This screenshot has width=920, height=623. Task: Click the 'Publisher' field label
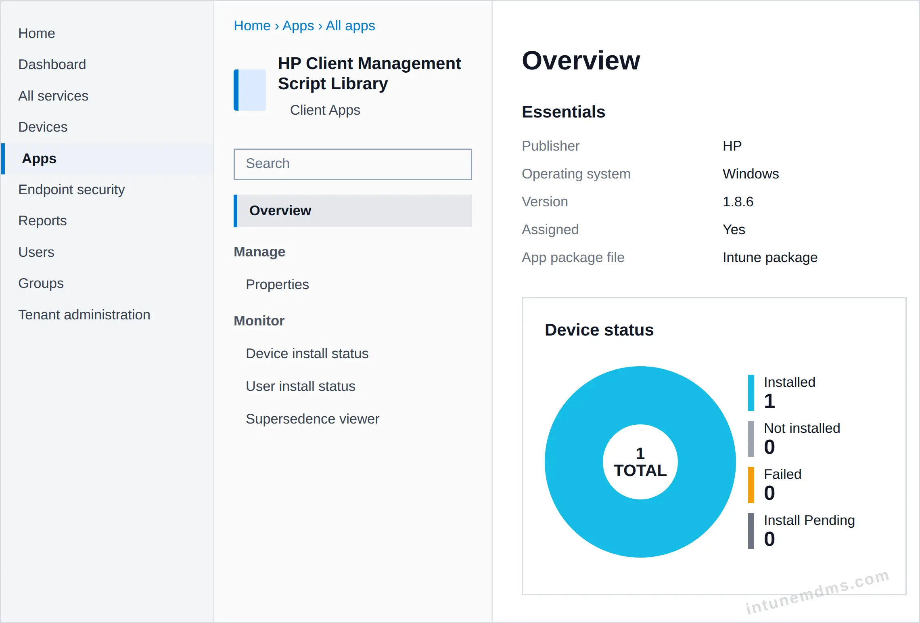[550, 146]
